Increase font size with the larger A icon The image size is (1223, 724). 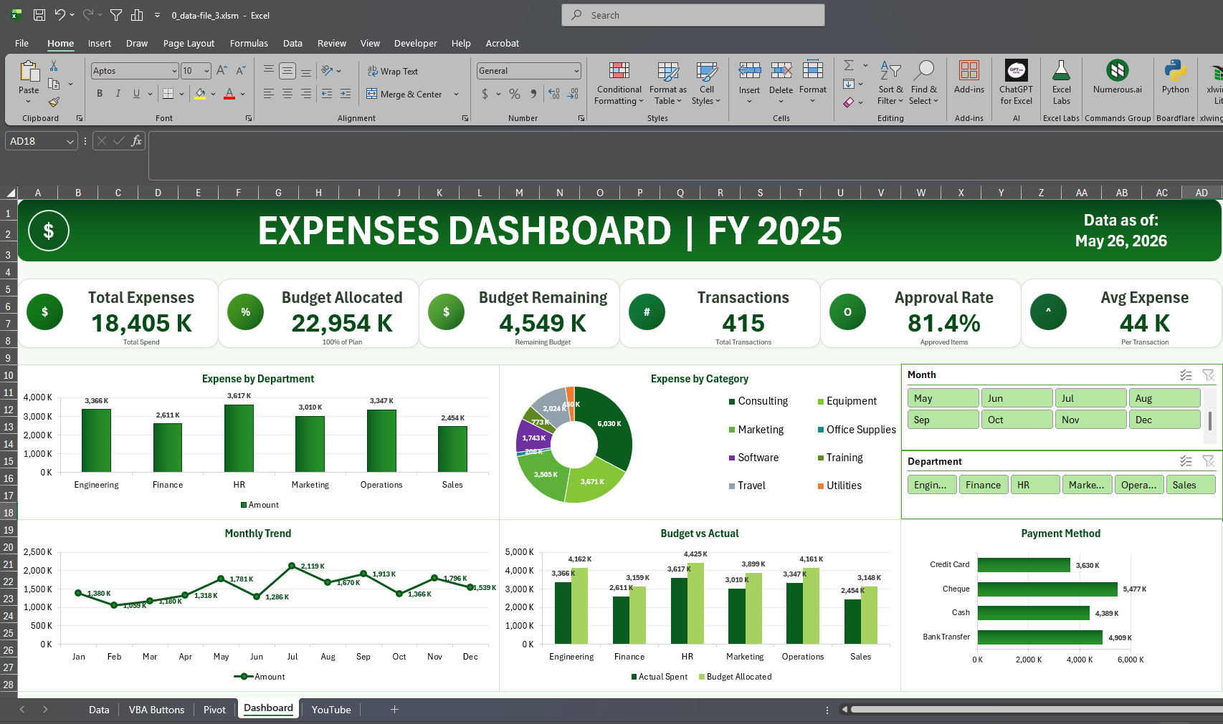(x=222, y=70)
